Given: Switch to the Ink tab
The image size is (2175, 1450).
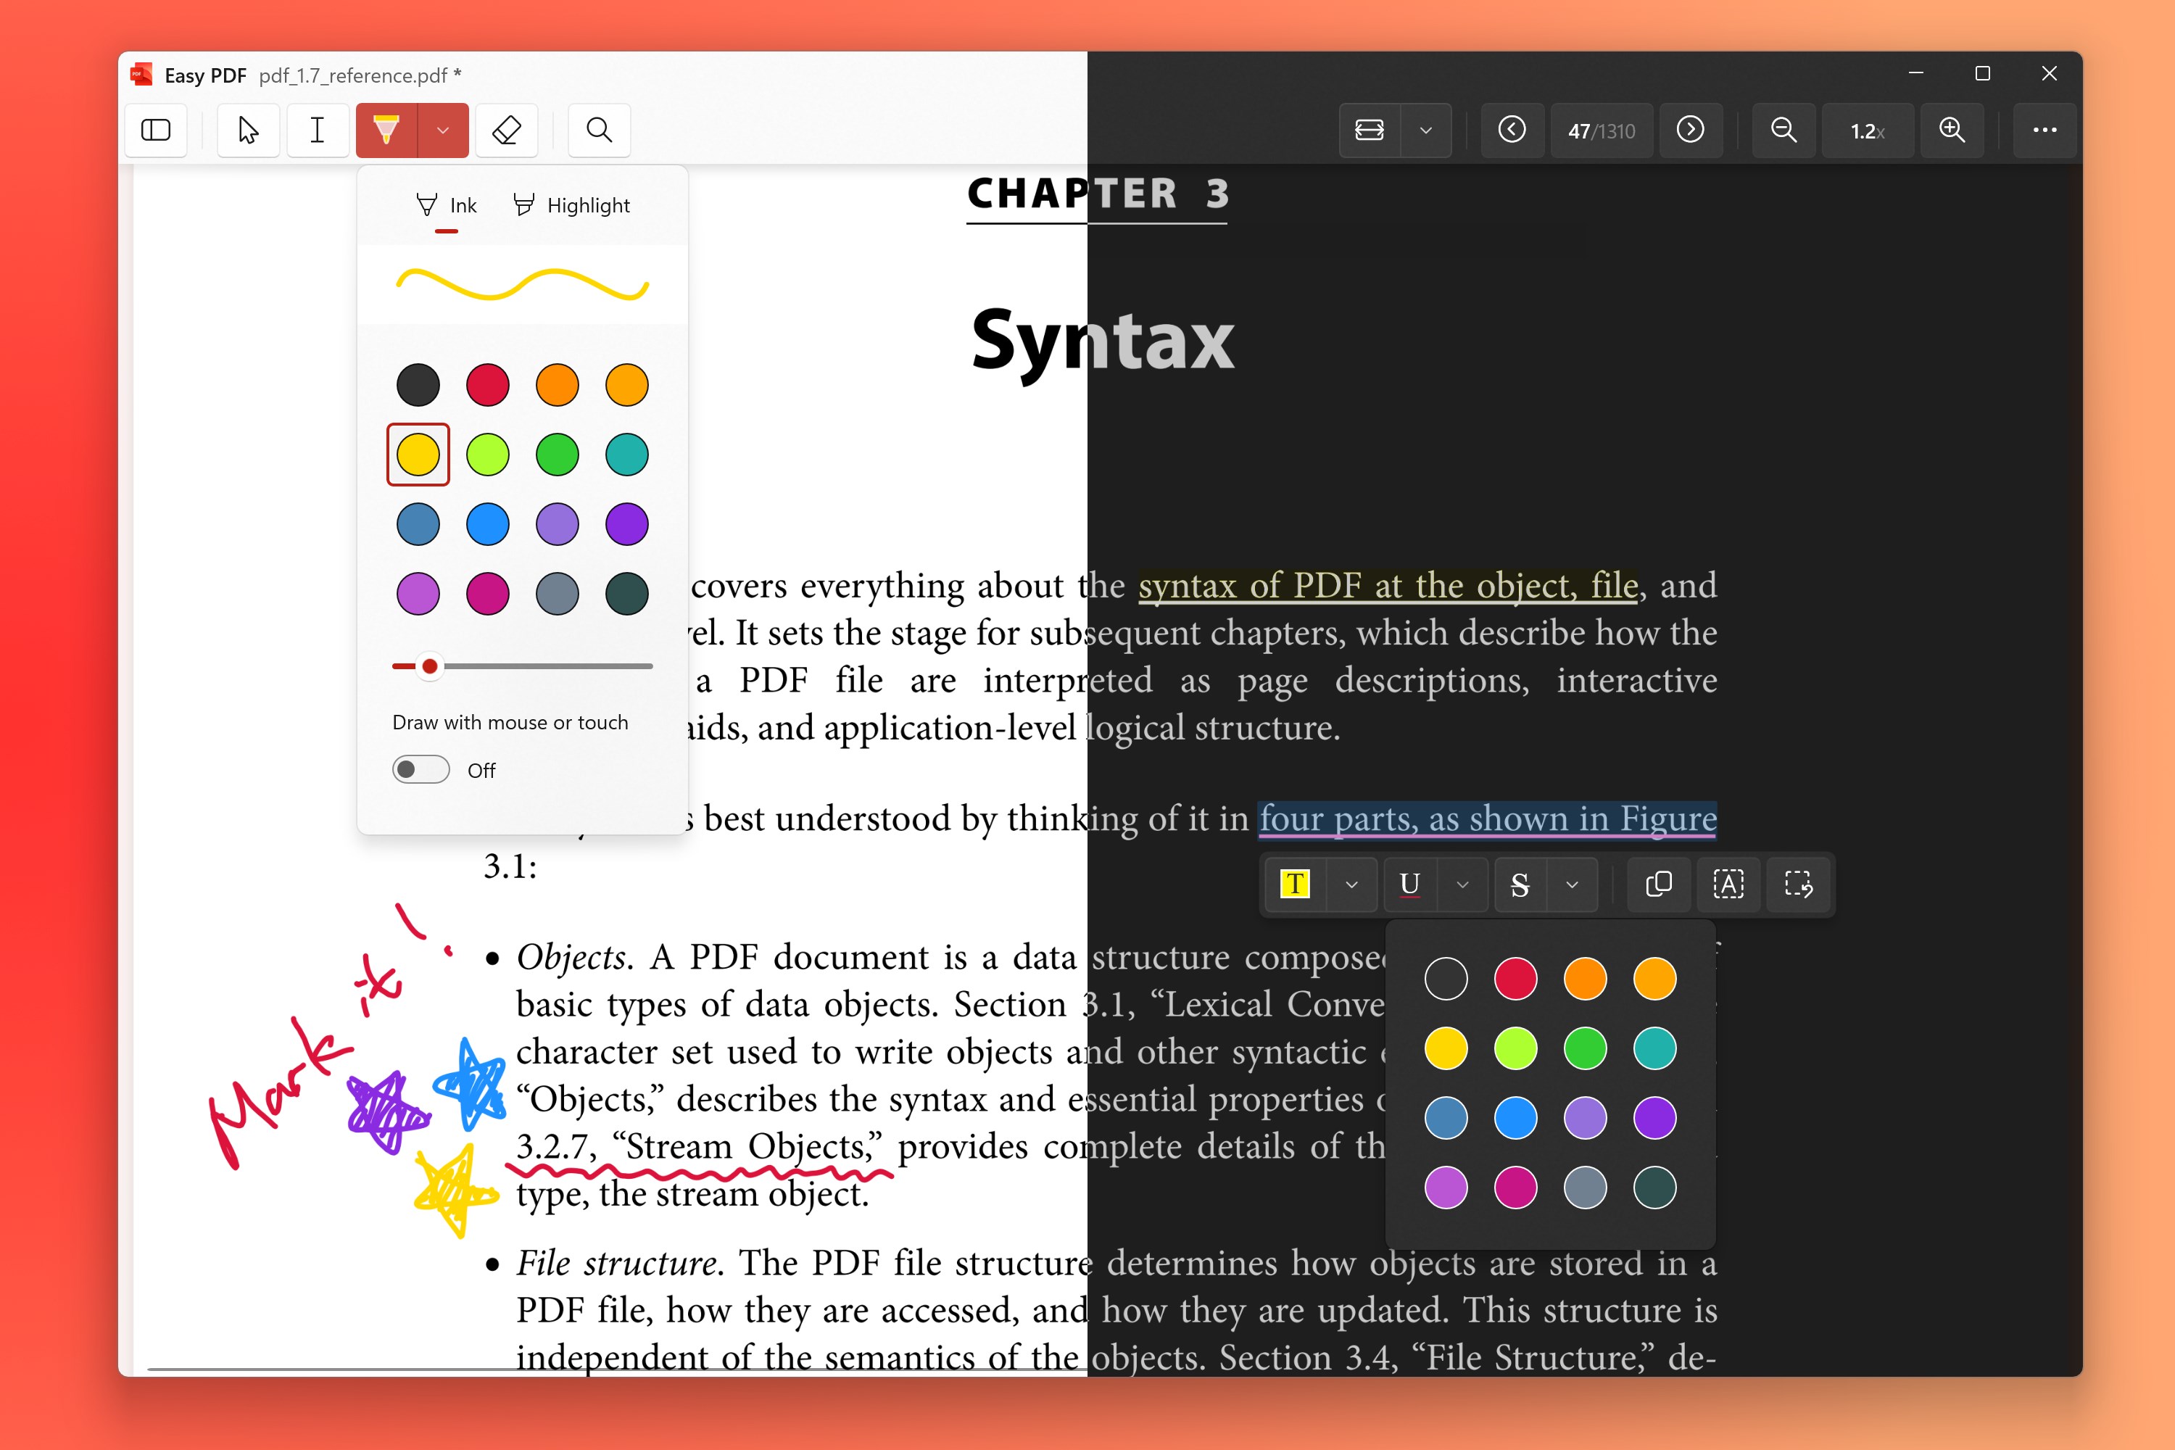Looking at the screenshot, I should 447,205.
